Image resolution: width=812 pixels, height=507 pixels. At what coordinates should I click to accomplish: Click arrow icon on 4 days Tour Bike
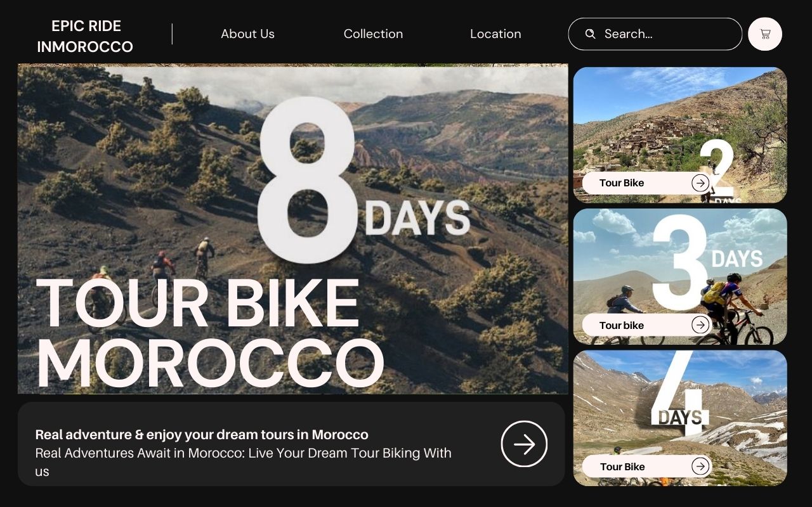tap(700, 466)
